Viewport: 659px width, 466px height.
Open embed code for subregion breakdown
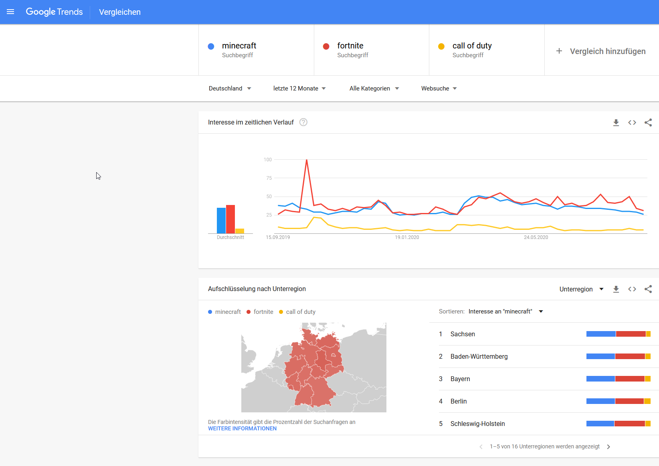632,289
